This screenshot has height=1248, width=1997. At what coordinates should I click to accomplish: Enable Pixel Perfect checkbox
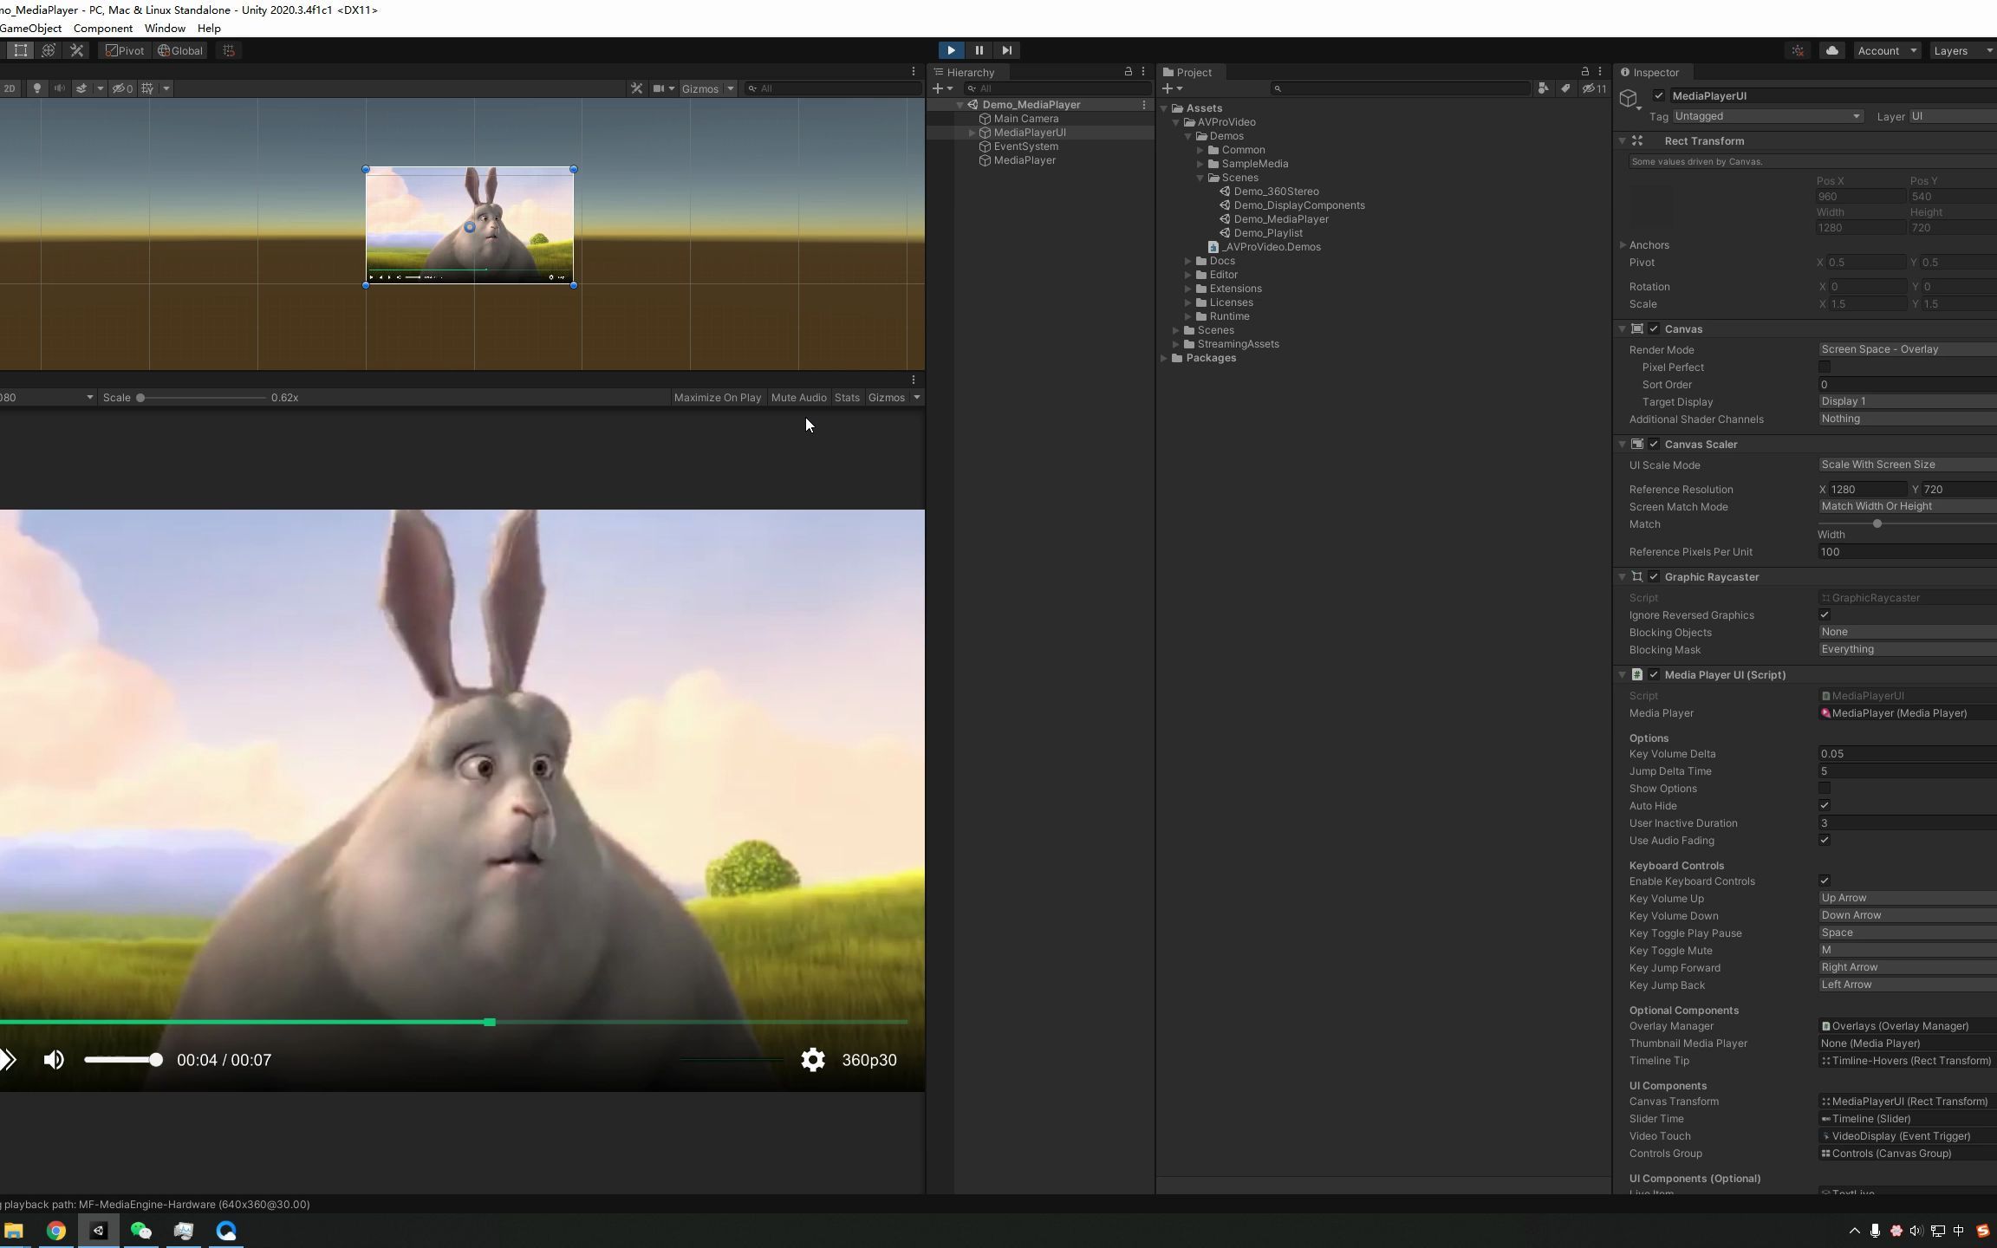click(x=1825, y=367)
